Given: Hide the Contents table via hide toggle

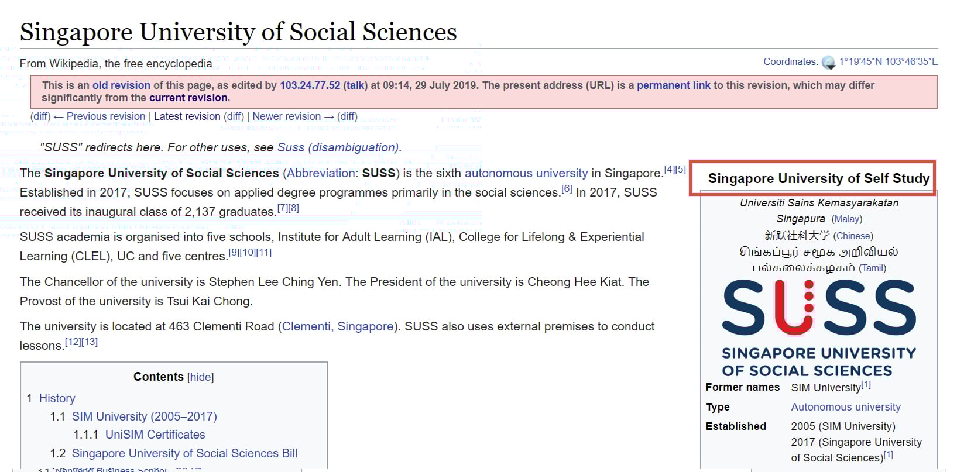Looking at the screenshot, I should pos(201,377).
